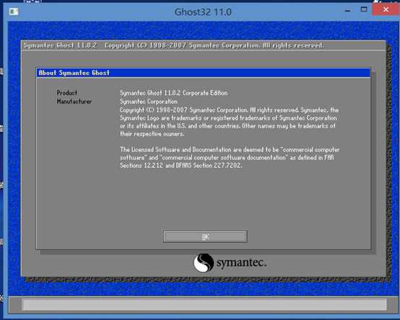
Task: Maximize the Ghost32 11.0 window
Action: 364,9
